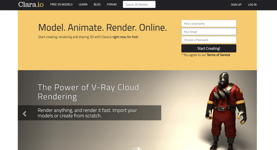This screenshot has width=277, height=150.
Task: Go to the previous carousel slide
Action: coord(24,114)
